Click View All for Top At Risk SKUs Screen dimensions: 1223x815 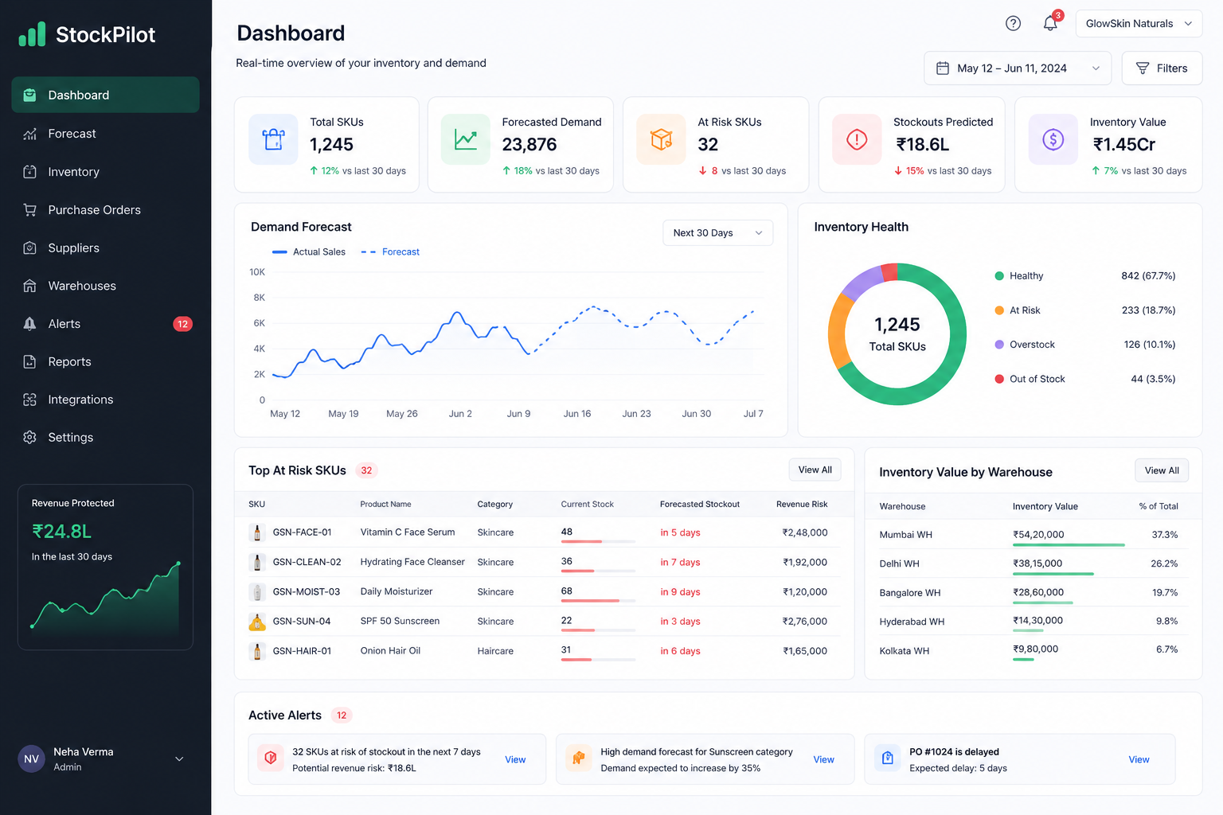click(815, 470)
